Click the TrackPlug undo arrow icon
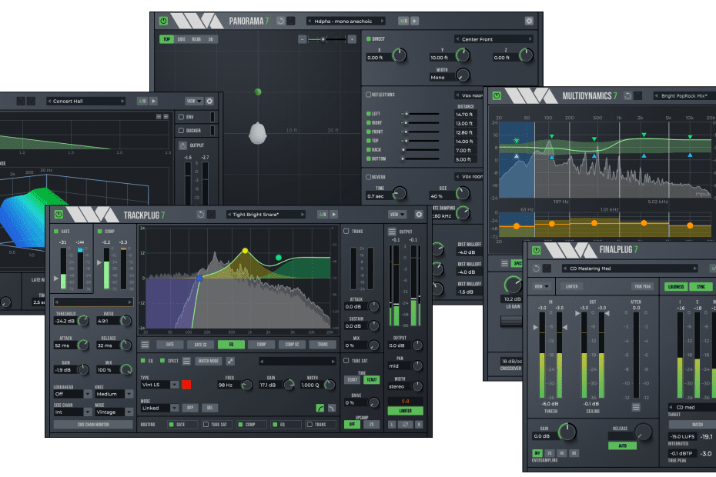The image size is (716, 477). pos(201,215)
